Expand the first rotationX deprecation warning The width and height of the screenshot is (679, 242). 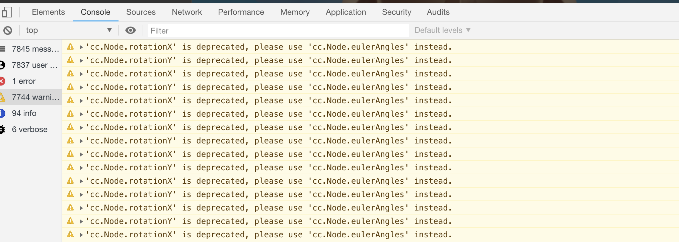pos(81,47)
